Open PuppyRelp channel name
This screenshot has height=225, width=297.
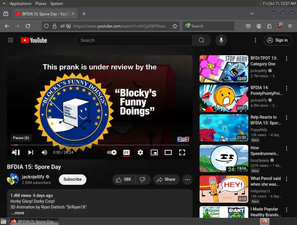click(x=259, y=130)
